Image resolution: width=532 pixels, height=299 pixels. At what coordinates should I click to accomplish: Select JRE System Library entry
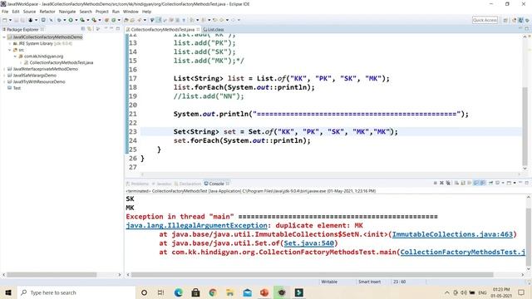click(x=42, y=43)
